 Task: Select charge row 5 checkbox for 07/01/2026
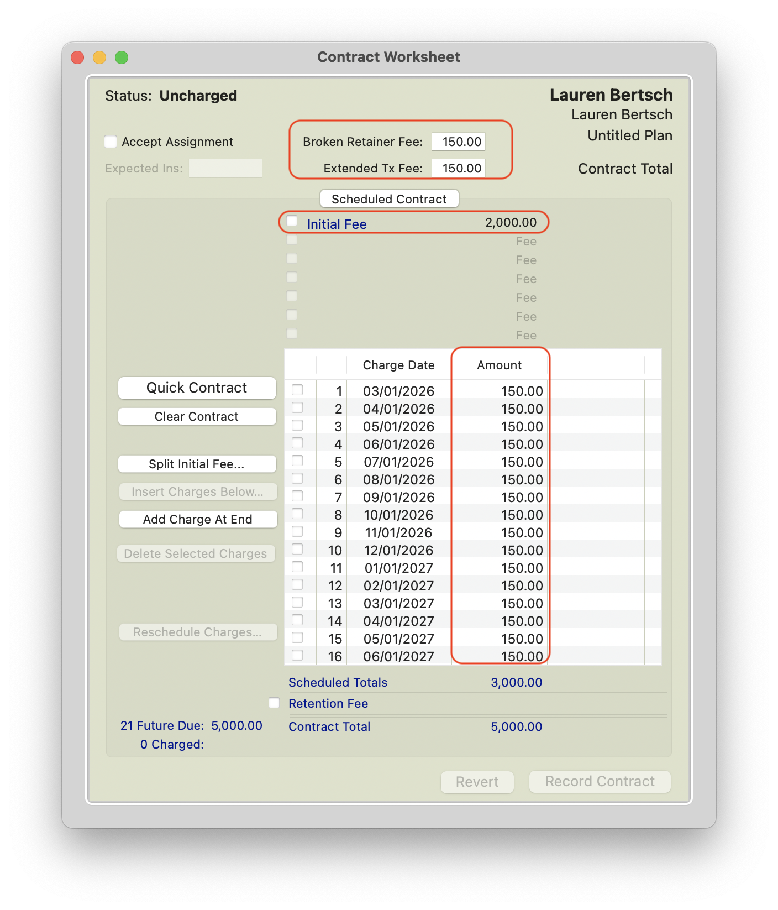point(297,461)
